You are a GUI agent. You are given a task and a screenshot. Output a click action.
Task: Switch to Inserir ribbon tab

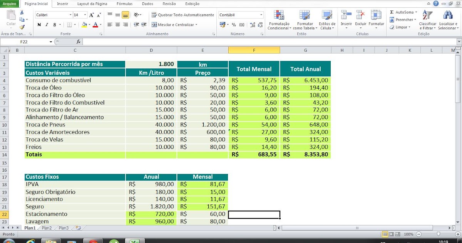tap(62, 4)
